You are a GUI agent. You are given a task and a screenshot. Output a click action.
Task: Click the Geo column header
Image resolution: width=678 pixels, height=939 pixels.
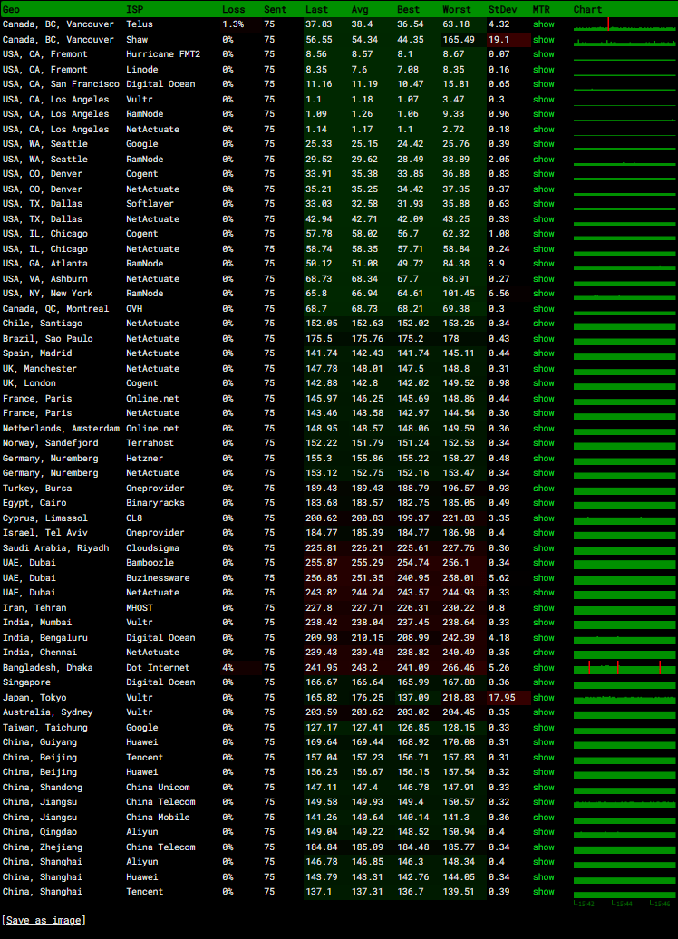point(12,10)
